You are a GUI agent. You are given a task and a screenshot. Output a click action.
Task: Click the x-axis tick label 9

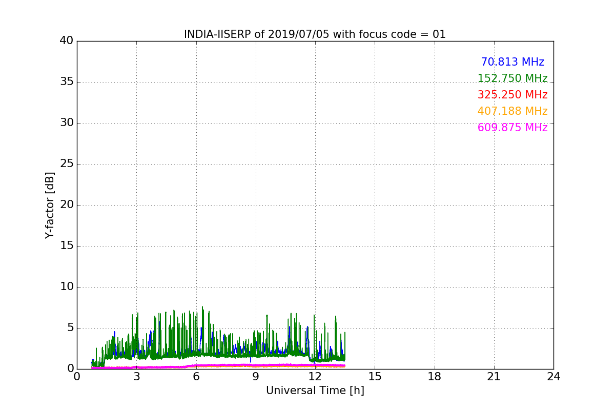256,377
